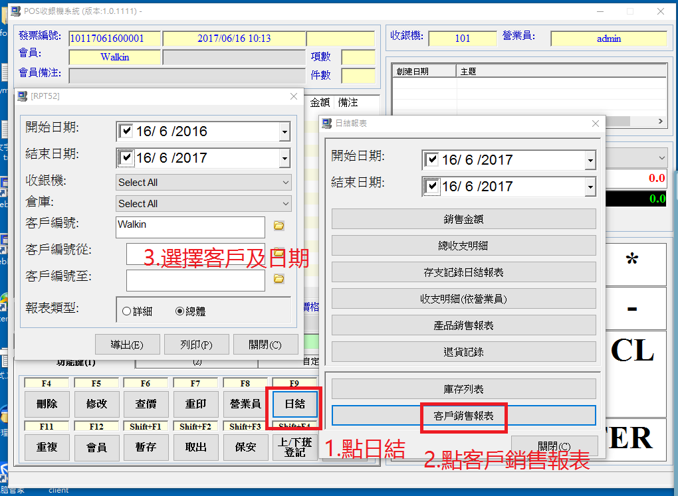
Task: Click the 保安 function button
Action: [x=245, y=447]
